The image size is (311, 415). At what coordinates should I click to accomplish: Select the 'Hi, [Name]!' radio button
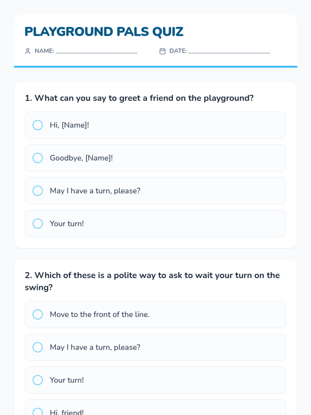coord(38,125)
